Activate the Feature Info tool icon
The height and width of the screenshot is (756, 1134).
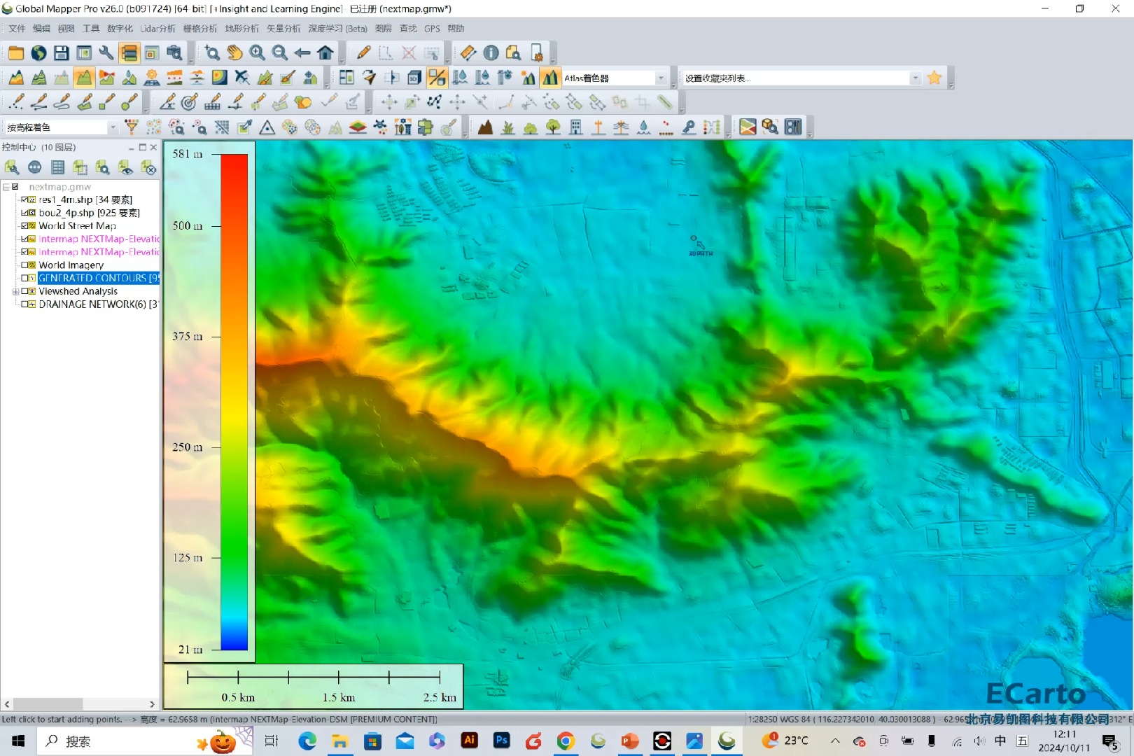point(491,52)
